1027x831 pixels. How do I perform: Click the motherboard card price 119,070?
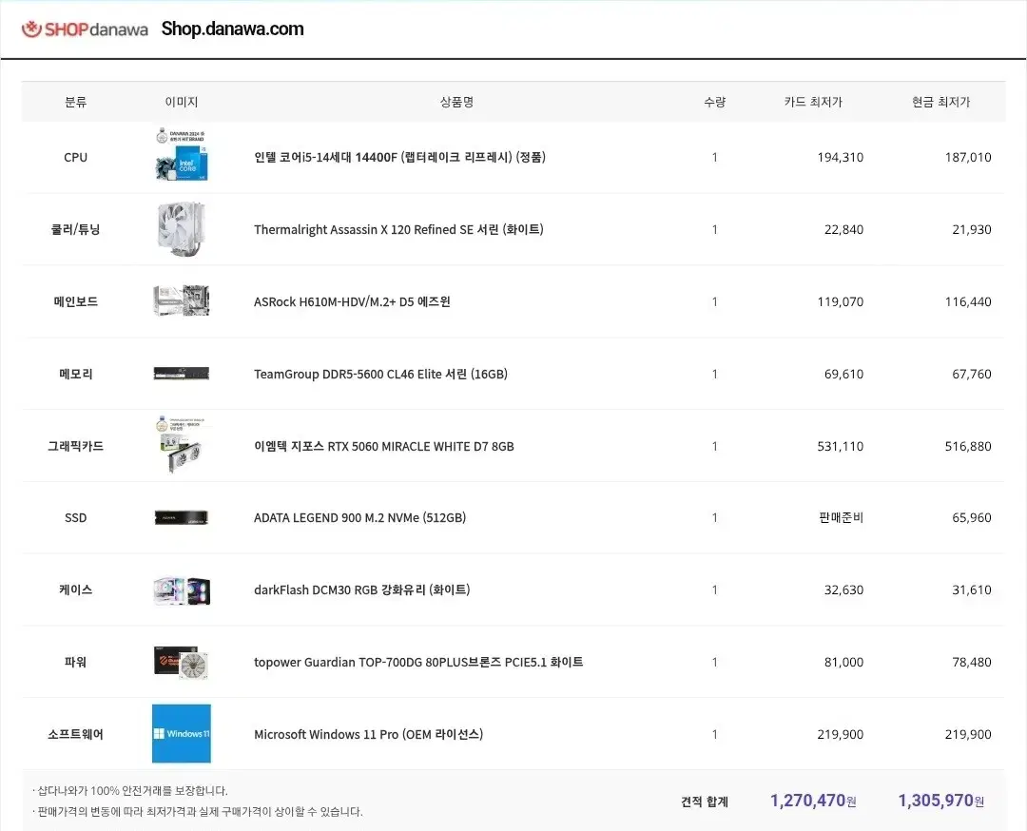coord(841,302)
